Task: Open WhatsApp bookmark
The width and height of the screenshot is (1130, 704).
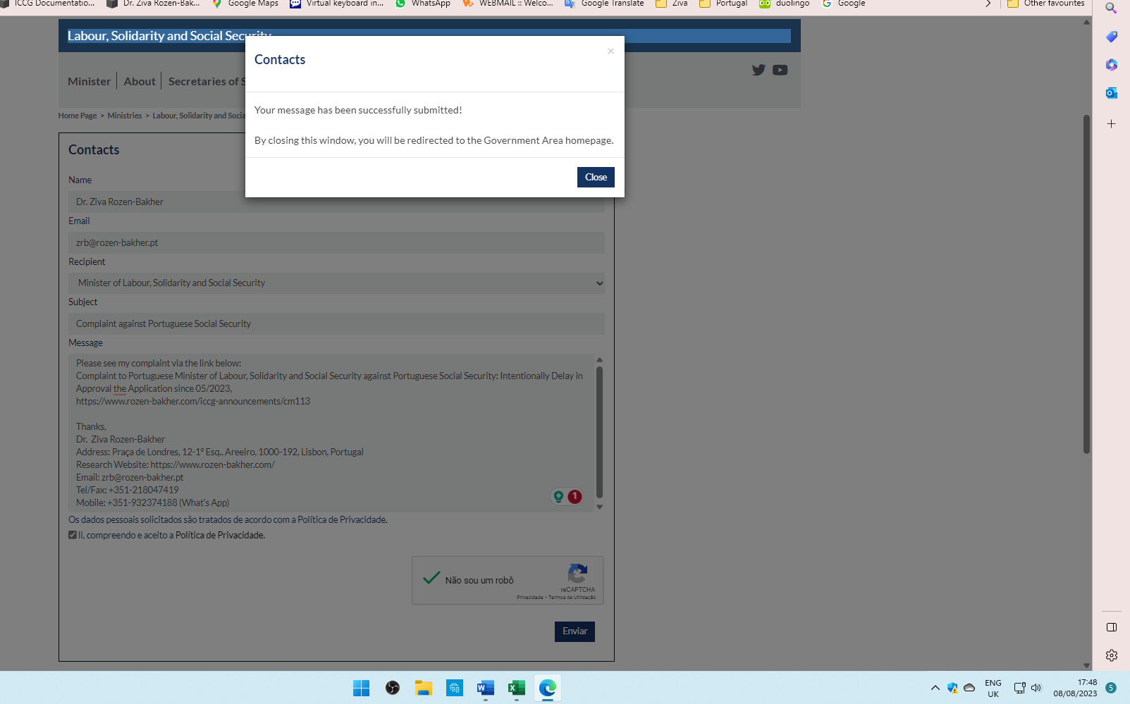Action: pyautogui.click(x=423, y=4)
